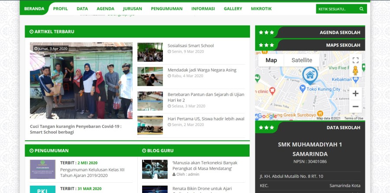Image resolution: width=390 pixels, height=193 pixels.
Task: Click the SMK Muhamadiyah 1 Samarinda title
Action: (310, 149)
